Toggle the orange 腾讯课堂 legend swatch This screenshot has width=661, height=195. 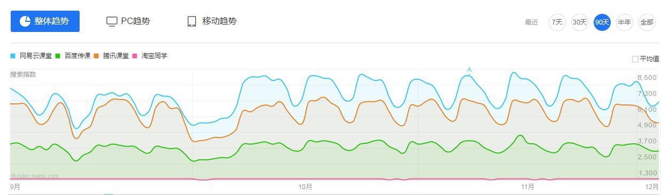coord(96,55)
